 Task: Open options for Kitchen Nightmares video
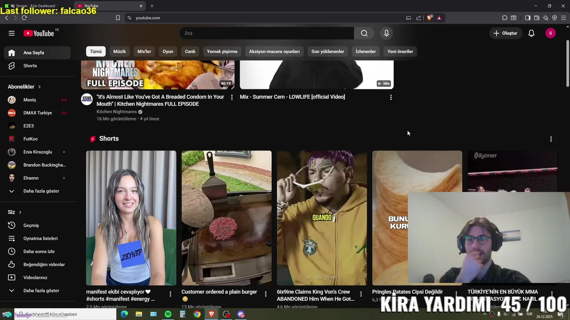point(232,97)
